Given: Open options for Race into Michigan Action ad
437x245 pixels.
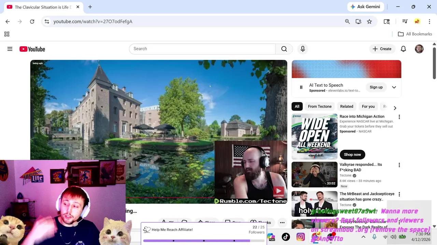Looking at the screenshot, I should [399, 117].
